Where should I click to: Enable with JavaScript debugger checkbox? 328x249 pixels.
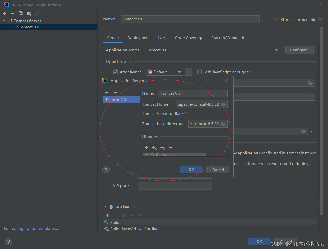(199, 72)
